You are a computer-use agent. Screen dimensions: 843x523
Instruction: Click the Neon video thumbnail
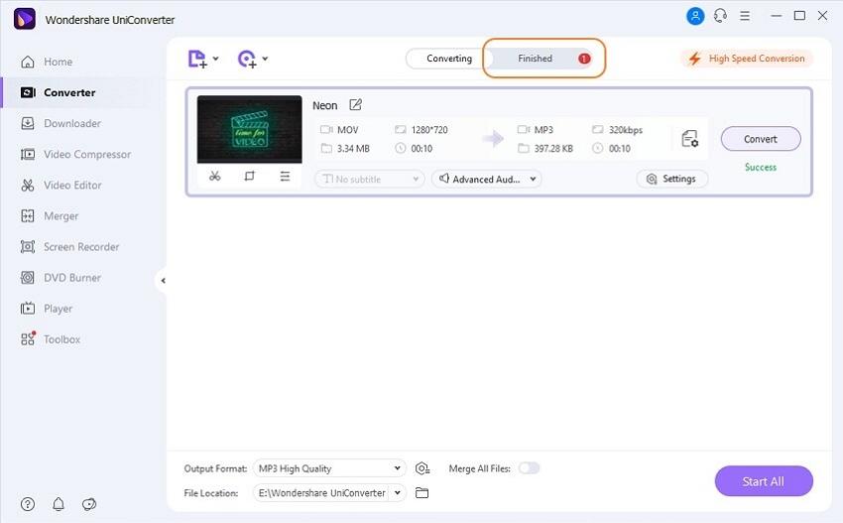pos(250,129)
